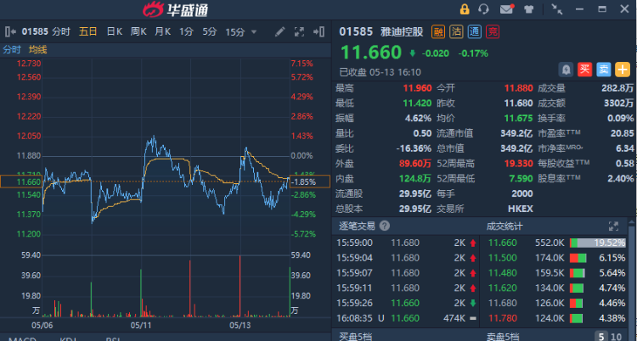Click the 52周最低 value 7.590

(x=521, y=179)
